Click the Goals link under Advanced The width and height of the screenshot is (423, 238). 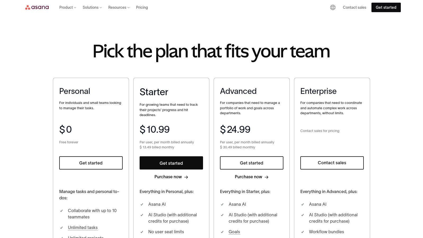tap(234, 232)
